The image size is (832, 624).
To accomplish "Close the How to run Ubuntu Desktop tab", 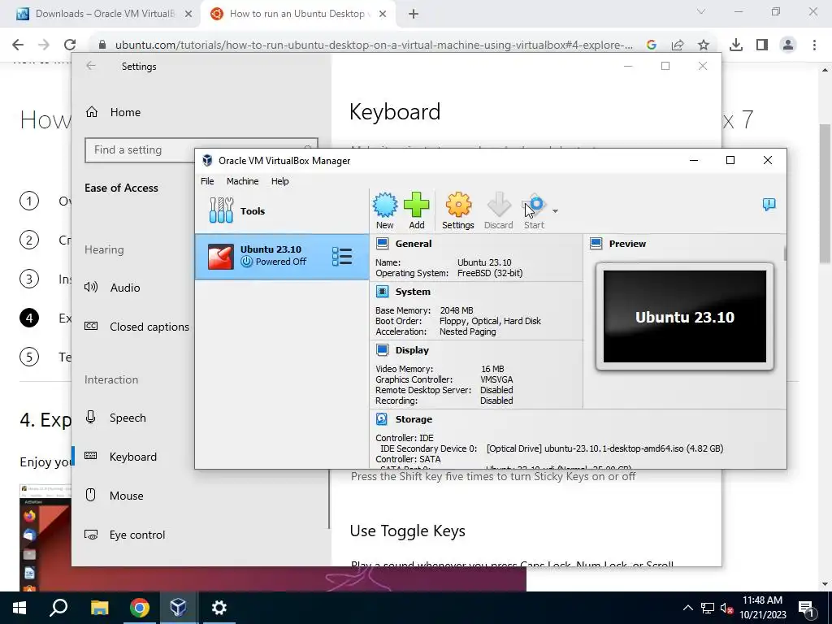I will (383, 14).
